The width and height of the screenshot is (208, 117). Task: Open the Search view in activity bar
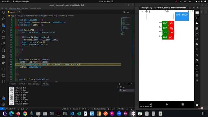point(3,19)
